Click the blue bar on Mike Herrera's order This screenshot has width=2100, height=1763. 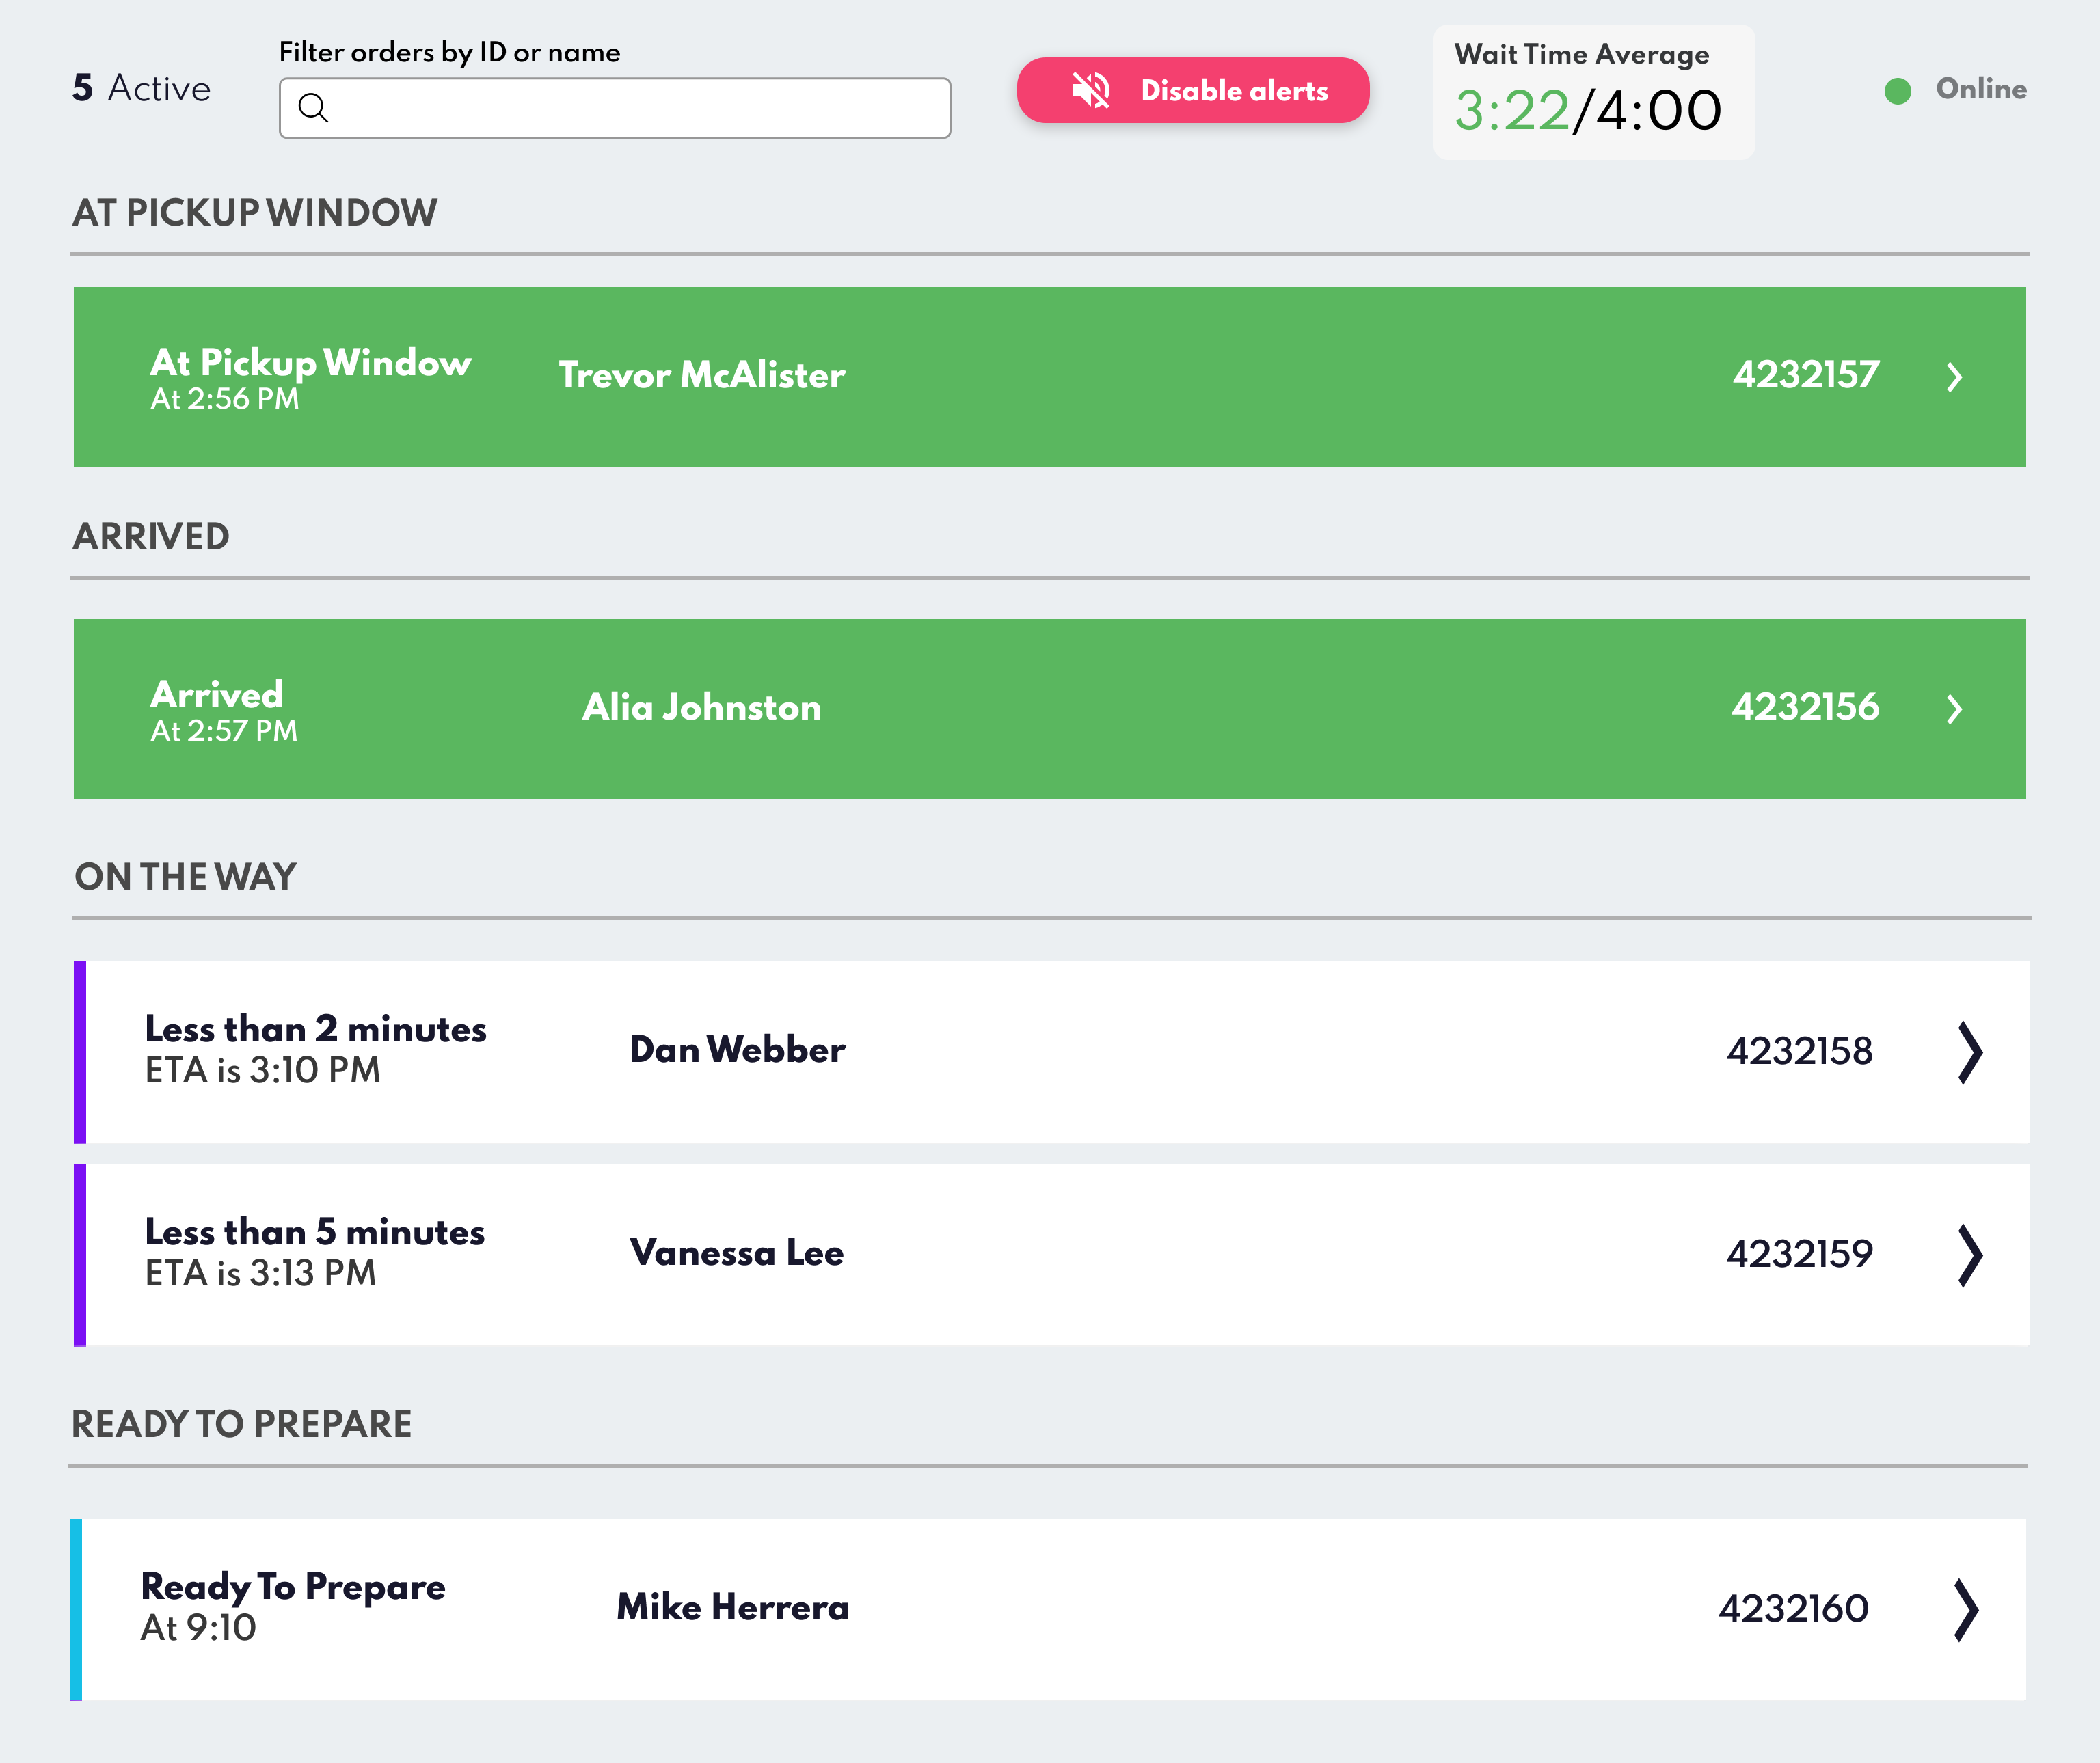pos(76,1609)
